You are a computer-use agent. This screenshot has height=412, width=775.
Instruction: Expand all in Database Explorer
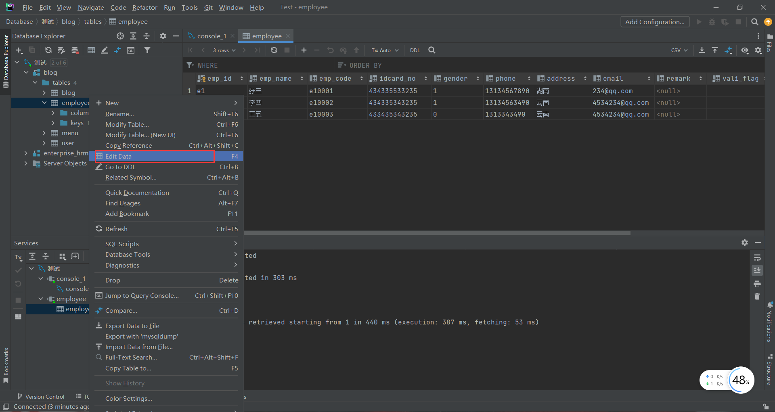point(133,36)
